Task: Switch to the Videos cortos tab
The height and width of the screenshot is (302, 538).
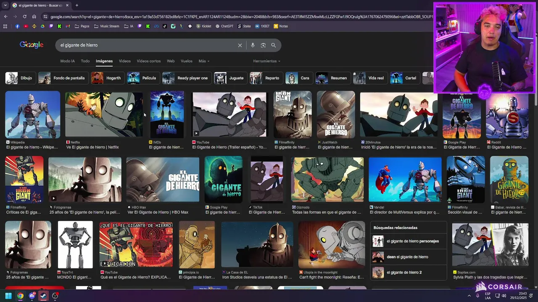Action: click(x=149, y=61)
